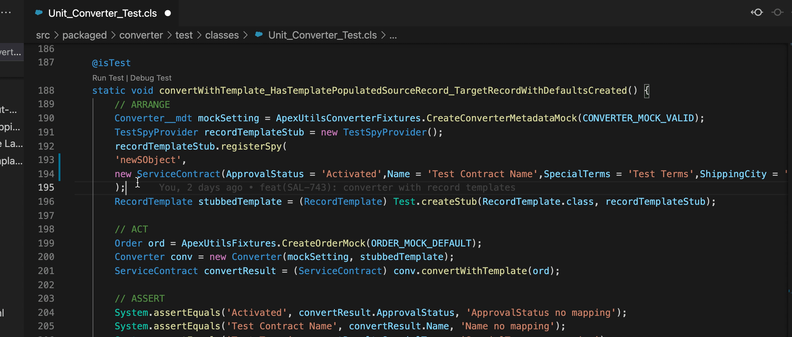Click the ShippingCity field on line 194
Viewport: 792px width, 337px height.
coord(733,174)
